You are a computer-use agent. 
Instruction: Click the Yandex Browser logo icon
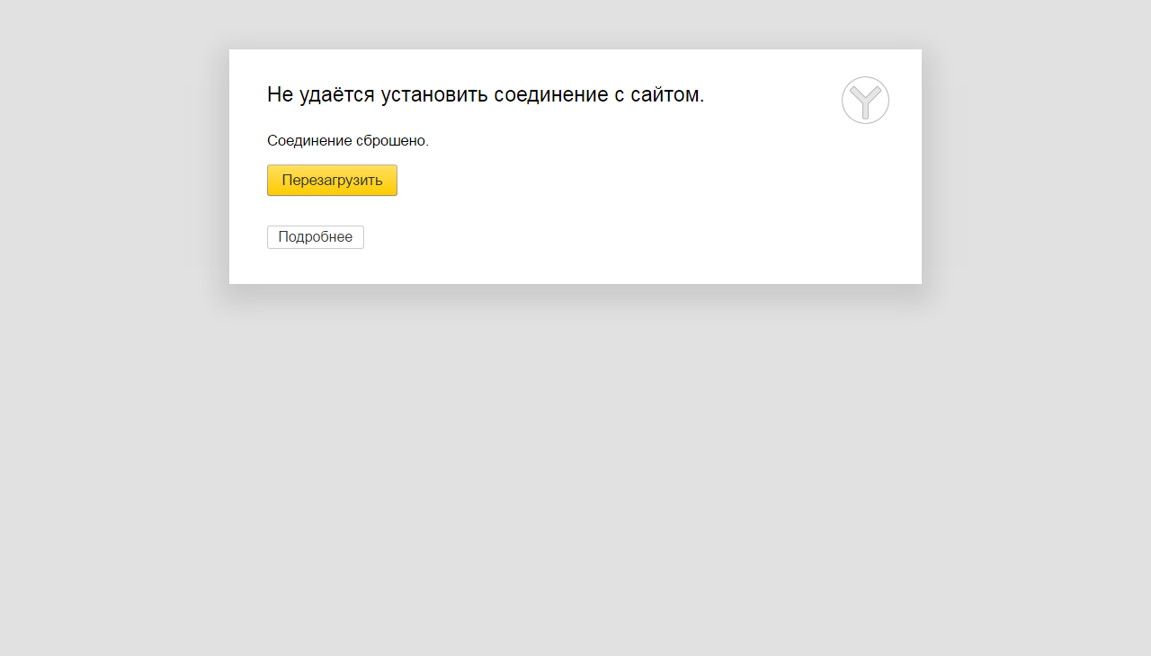tap(865, 100)
